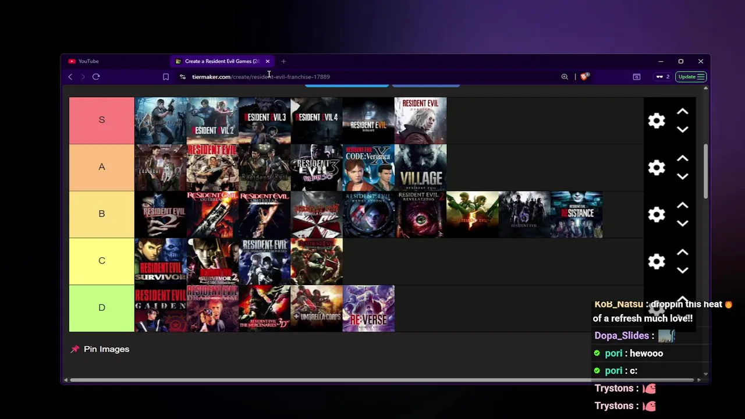
Task: Select Umbrella Corps in D tier
Action: pyautogui.click(x=317, y=308)
